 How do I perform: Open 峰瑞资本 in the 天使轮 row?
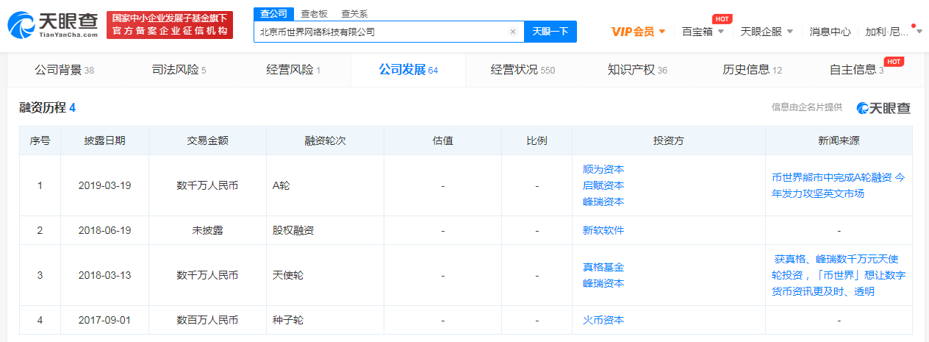pyautogui.click(x=603, y=283)
